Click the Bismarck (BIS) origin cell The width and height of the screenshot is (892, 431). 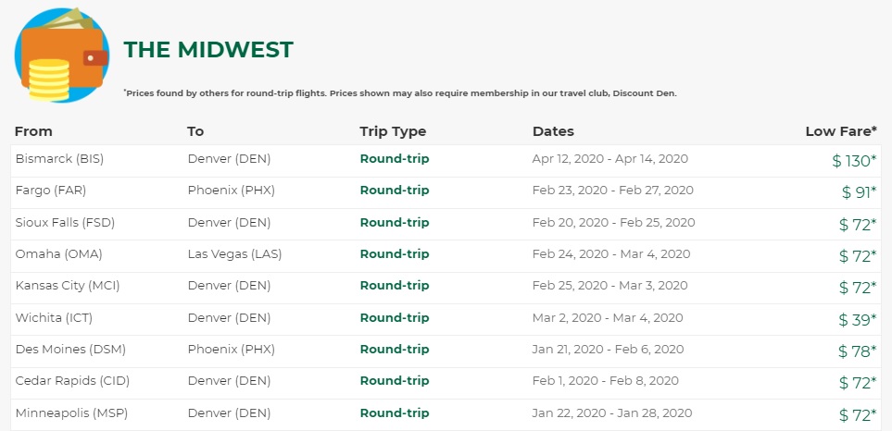[59, 159]
